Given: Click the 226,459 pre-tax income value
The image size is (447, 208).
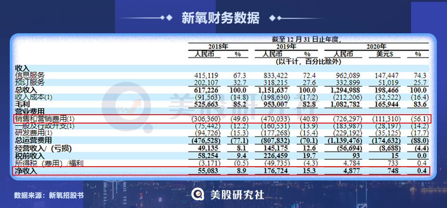Looking at the screenshot, I should 275,156.
